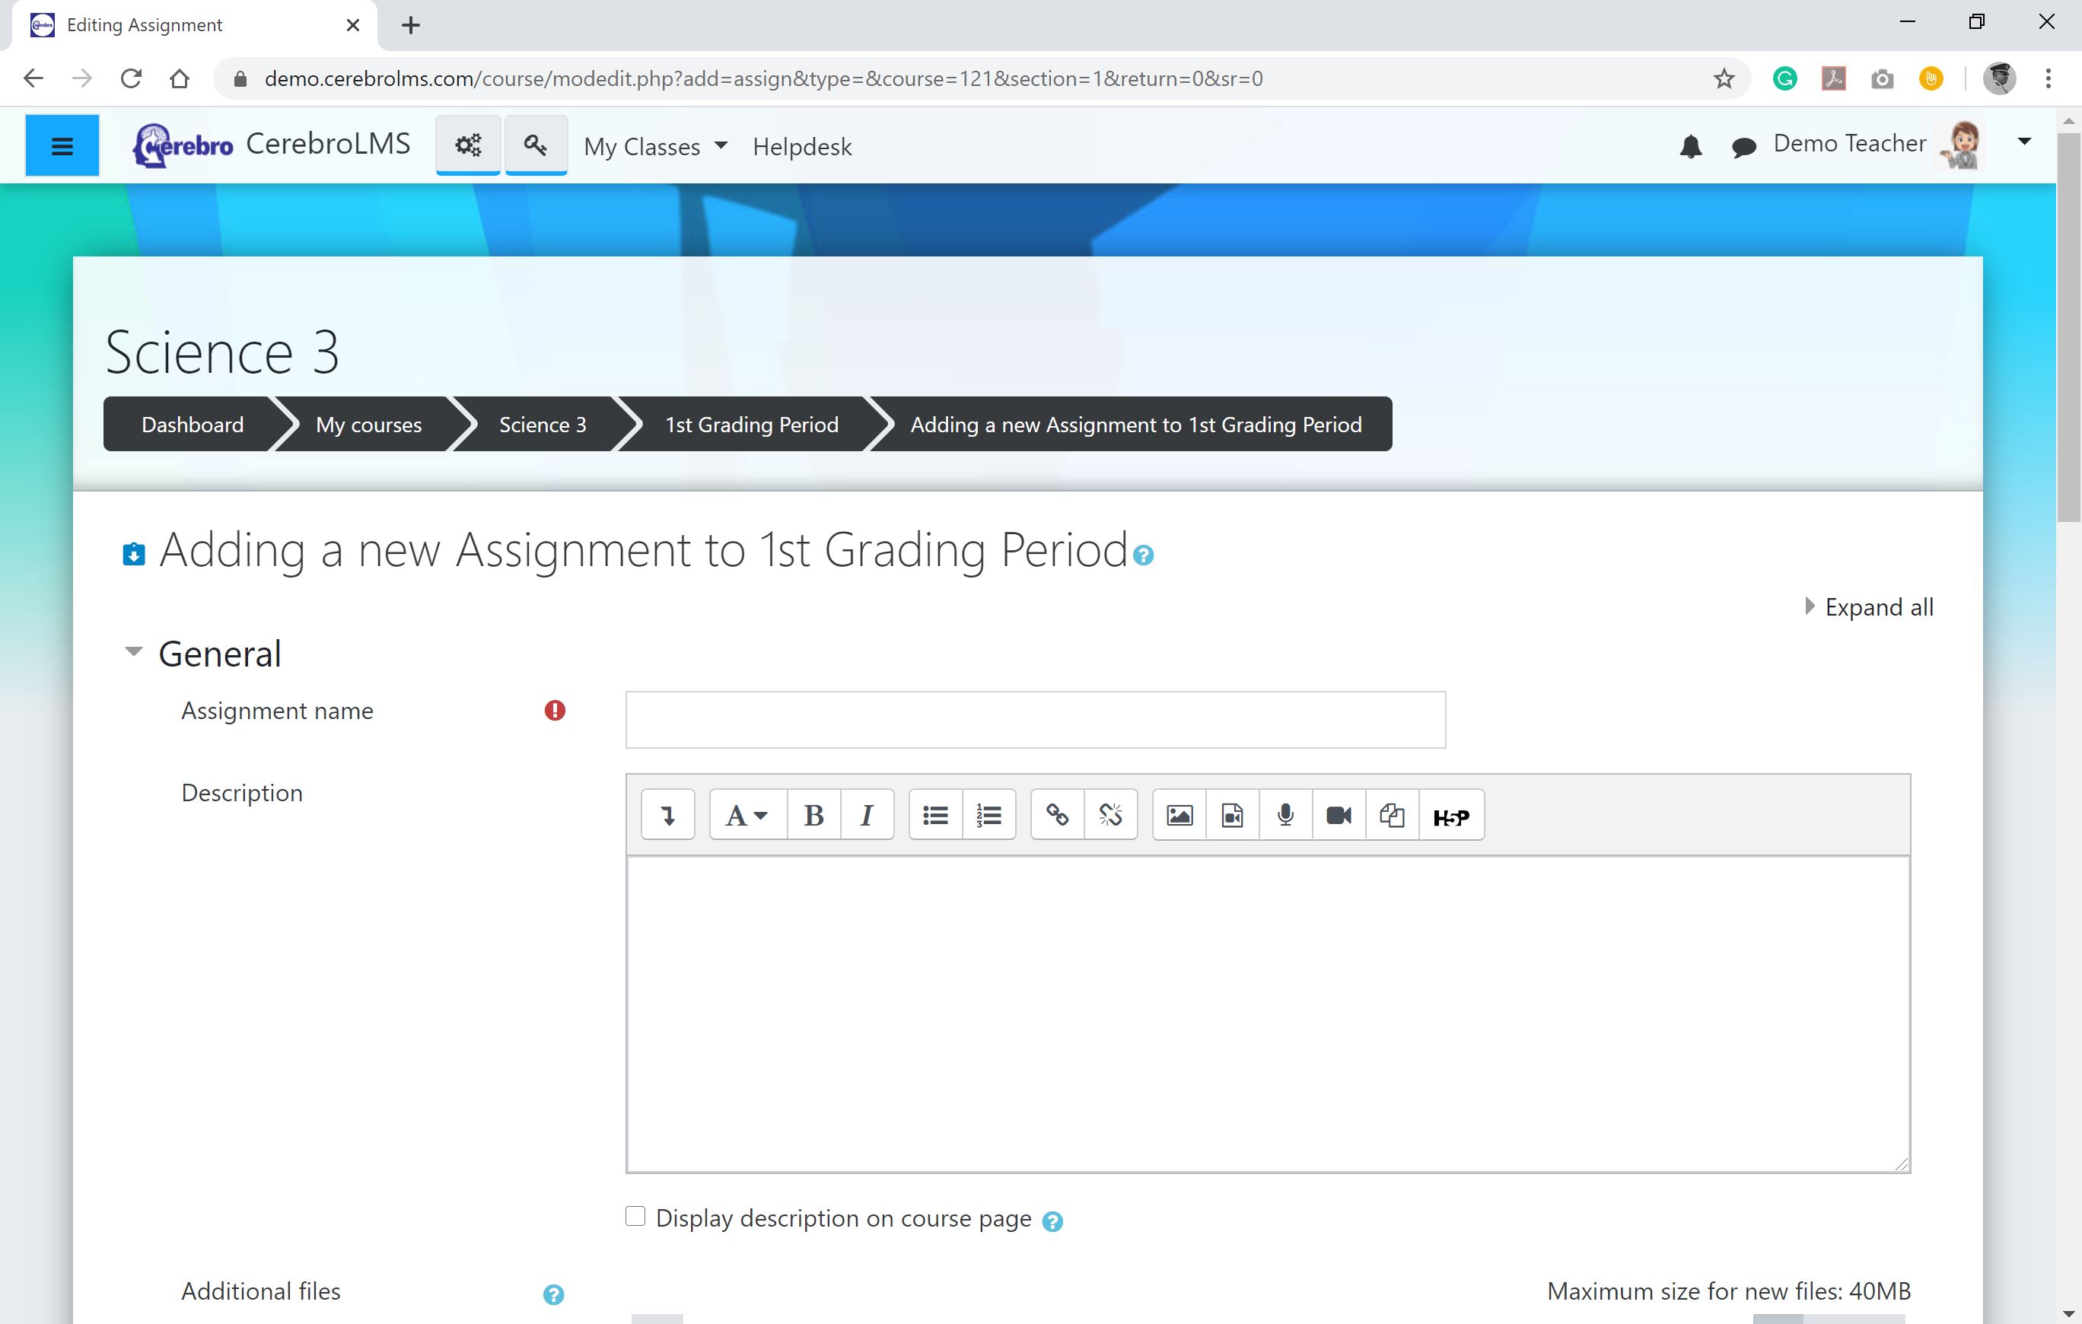Screen dimensions: 2082x1324
Task: Click the Bold formatting icon
Action: tap(813, 815)
